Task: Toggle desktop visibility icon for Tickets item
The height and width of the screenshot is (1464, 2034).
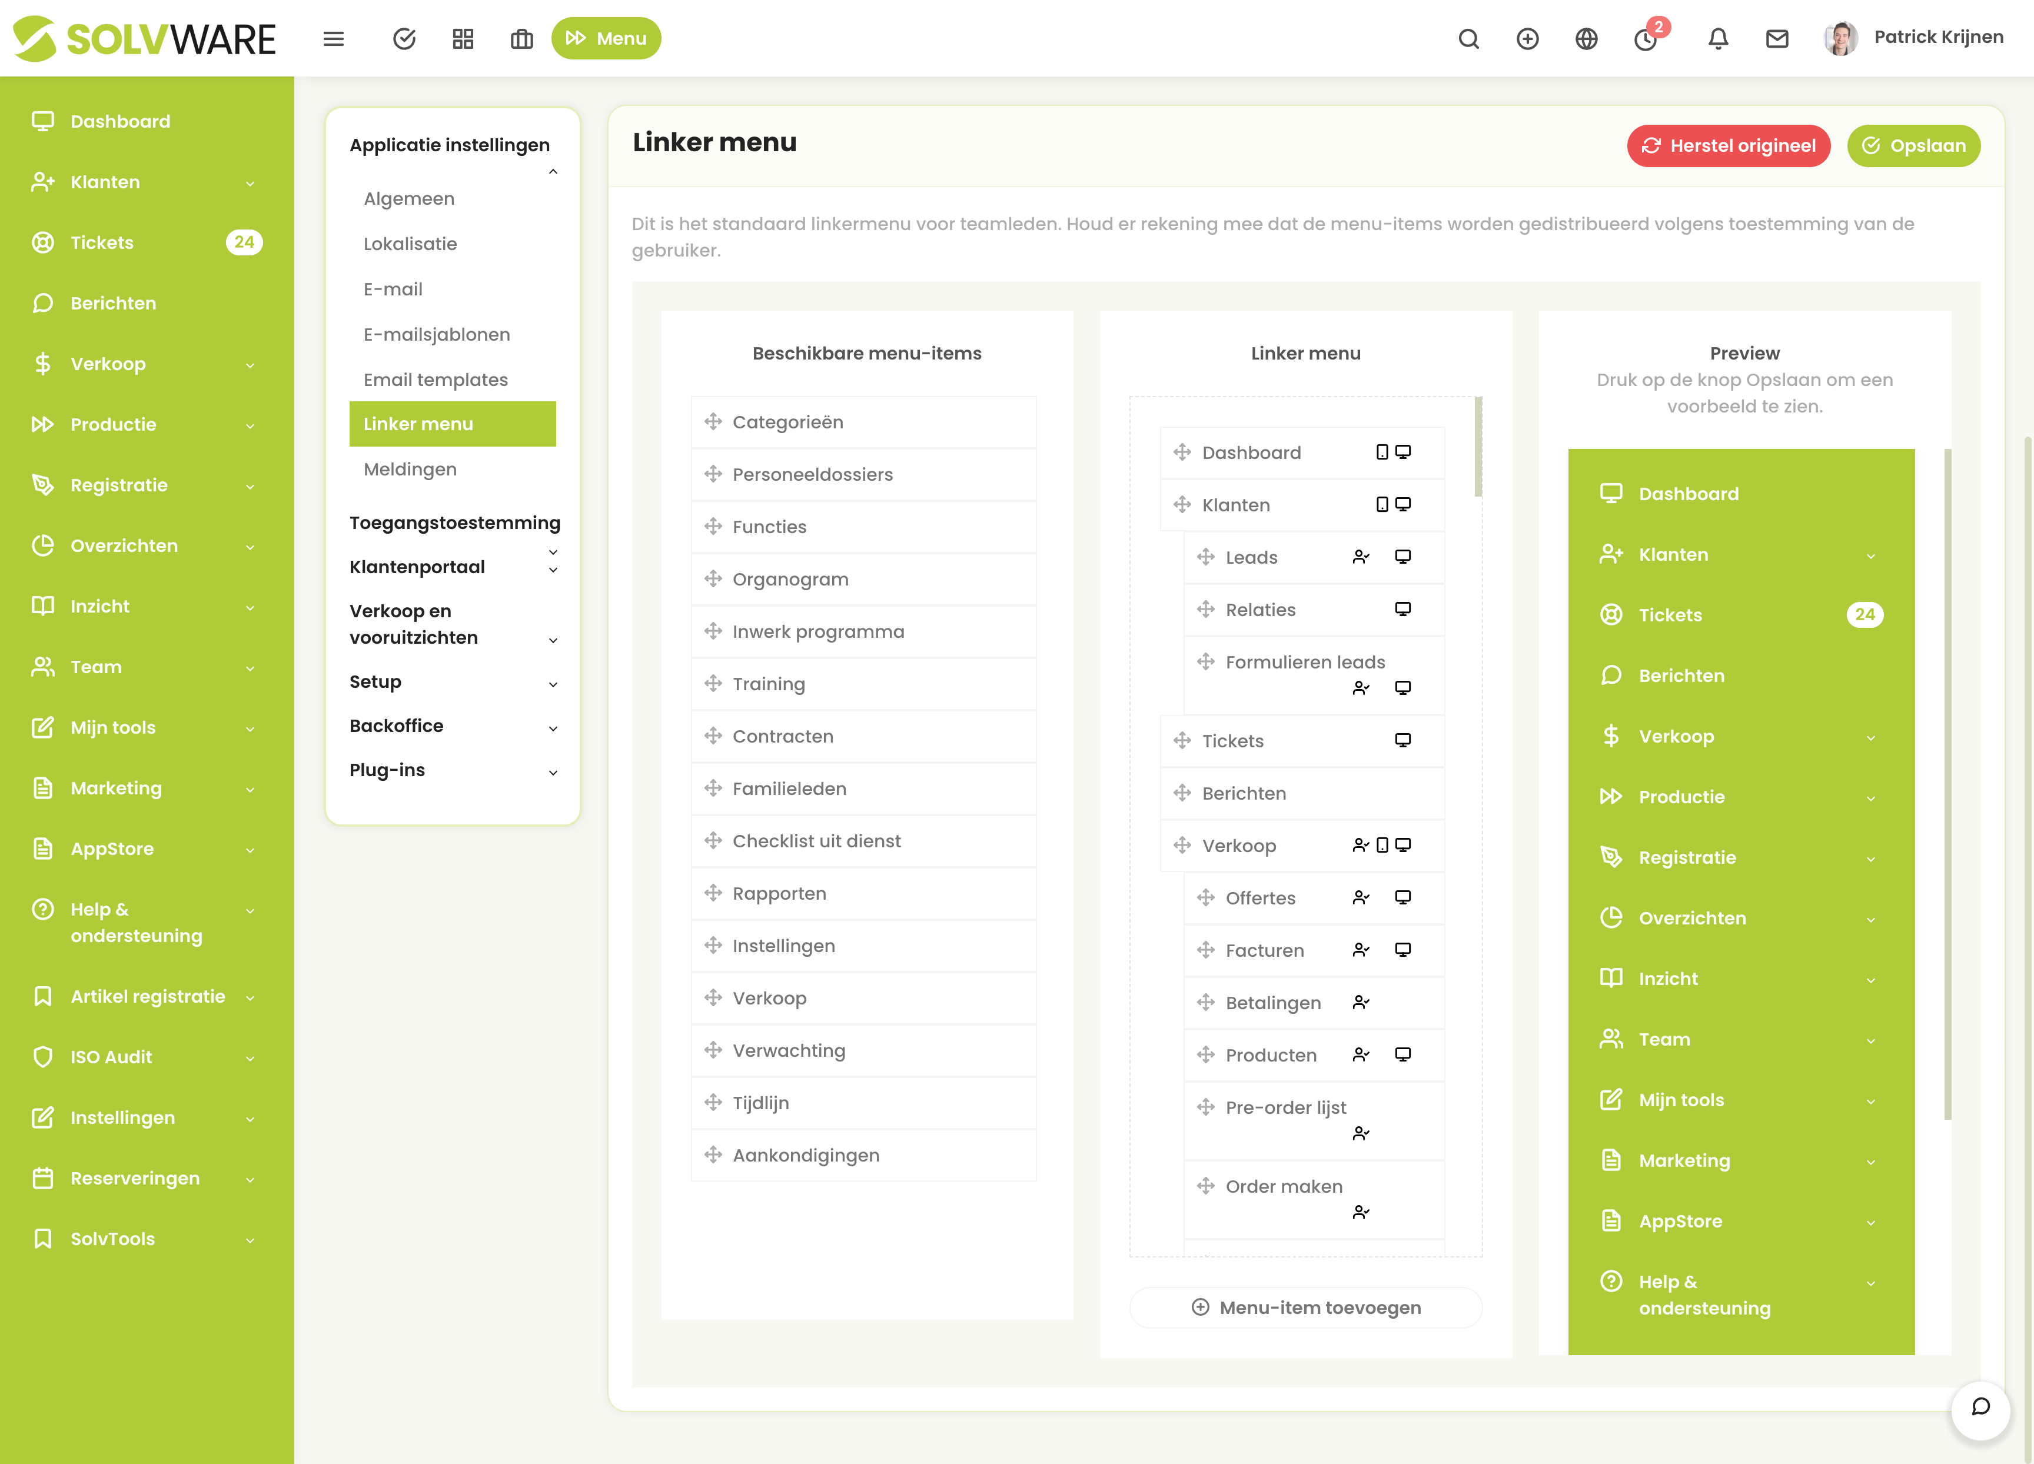Action: point(1402,740)
